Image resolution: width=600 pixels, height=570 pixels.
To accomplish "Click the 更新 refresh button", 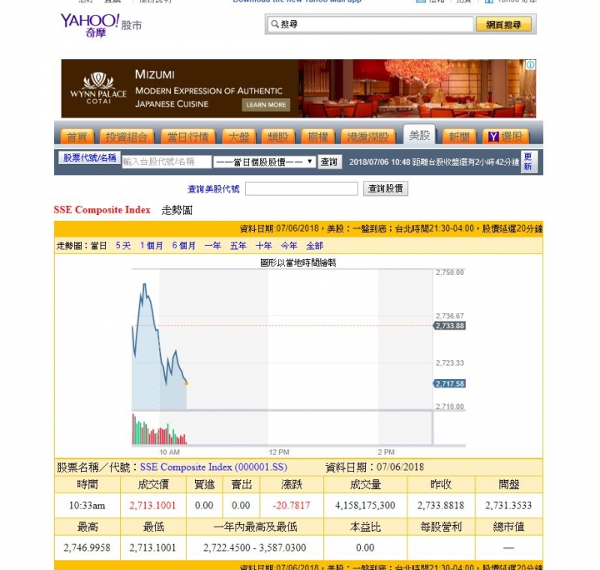I will [529, 162].
